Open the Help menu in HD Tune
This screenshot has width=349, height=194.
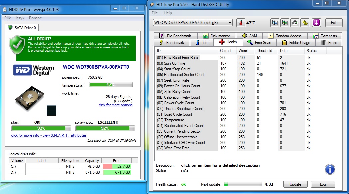point(168,13)
